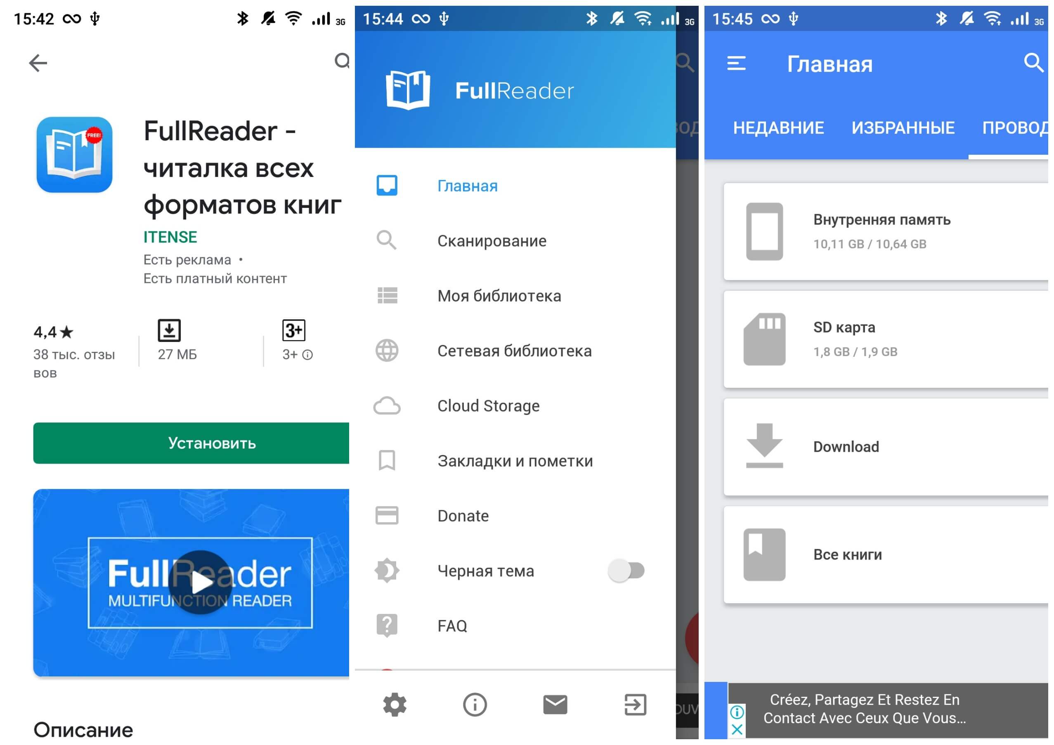This screenshot has width=1054, height=745.
Task: Open Сетевая библиотека in the drawer
Action: (515, 351)
